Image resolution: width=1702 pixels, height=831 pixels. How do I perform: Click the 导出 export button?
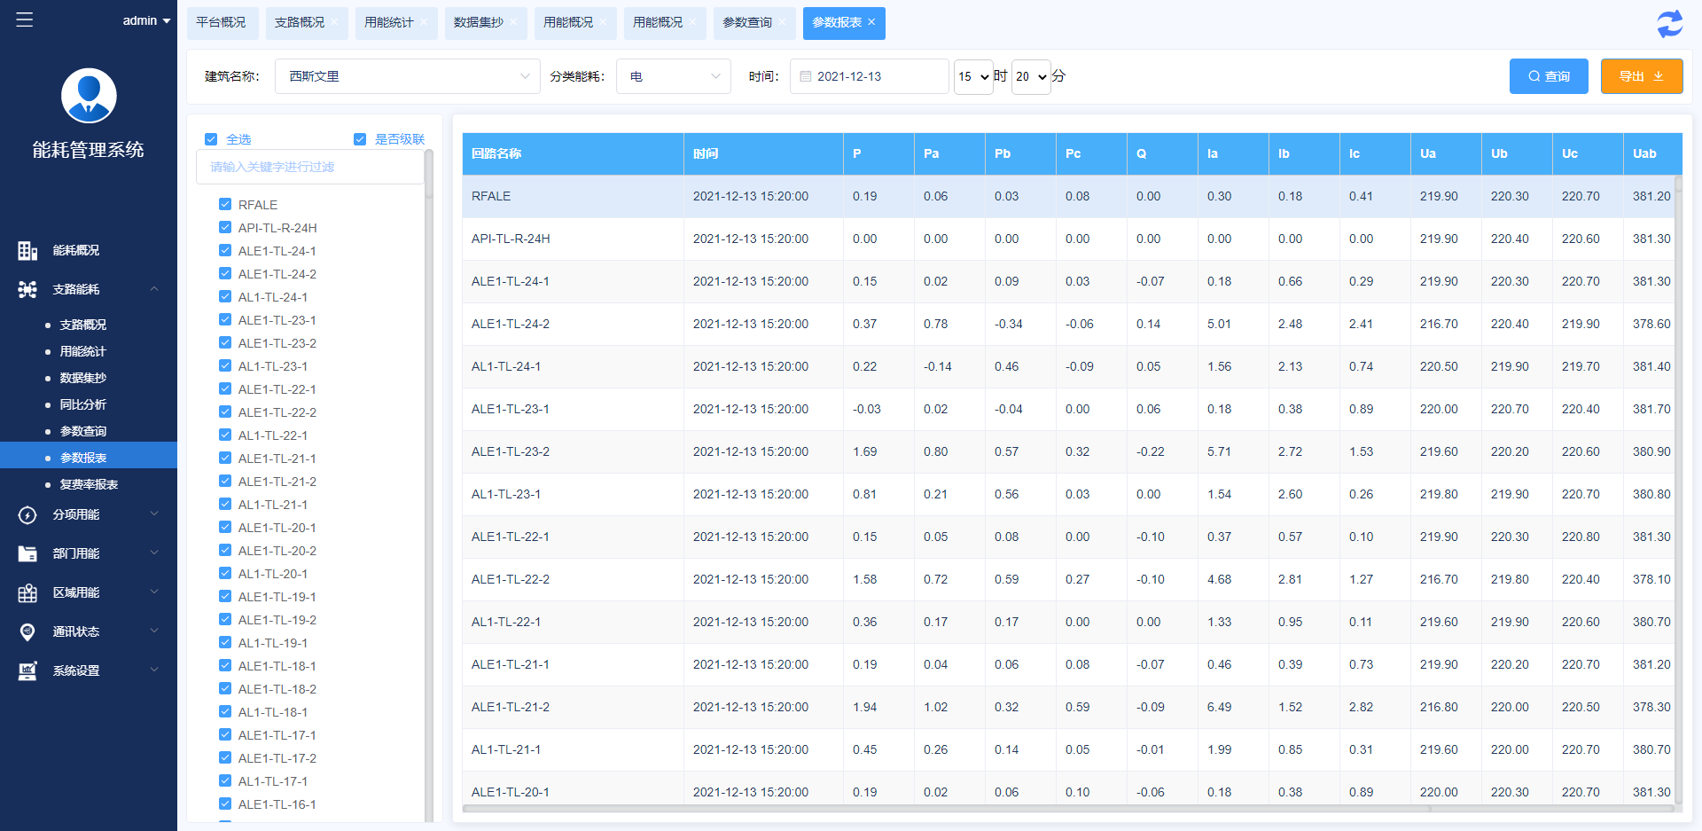click(1642, 76)
